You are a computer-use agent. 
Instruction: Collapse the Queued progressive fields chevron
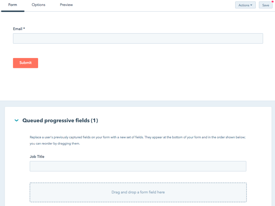(x=16, y=121)
